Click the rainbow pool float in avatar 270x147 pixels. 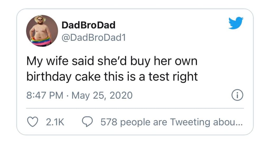coord(40,42)
